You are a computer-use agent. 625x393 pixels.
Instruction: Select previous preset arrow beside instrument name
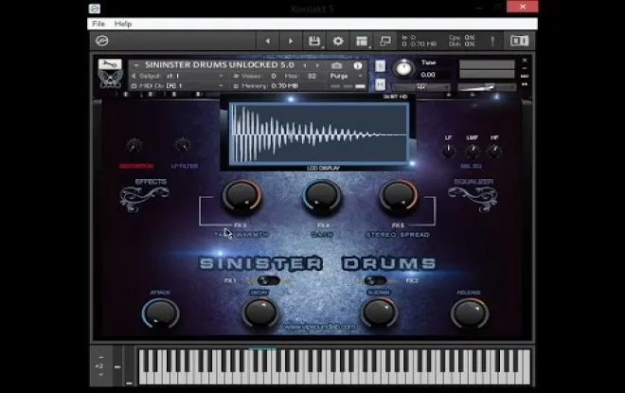click(305, 65)
